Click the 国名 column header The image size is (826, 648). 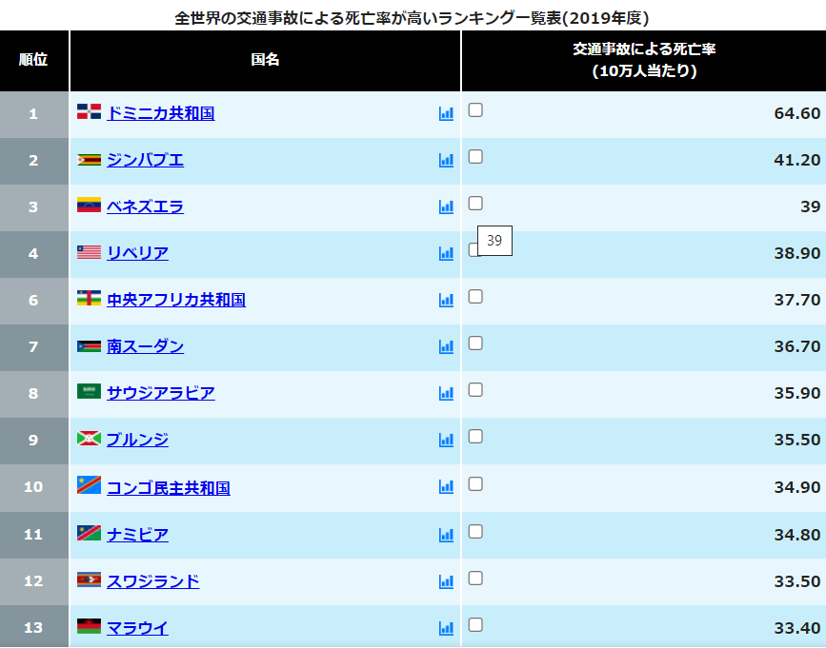pyautogui.click(x=265, y=60)
